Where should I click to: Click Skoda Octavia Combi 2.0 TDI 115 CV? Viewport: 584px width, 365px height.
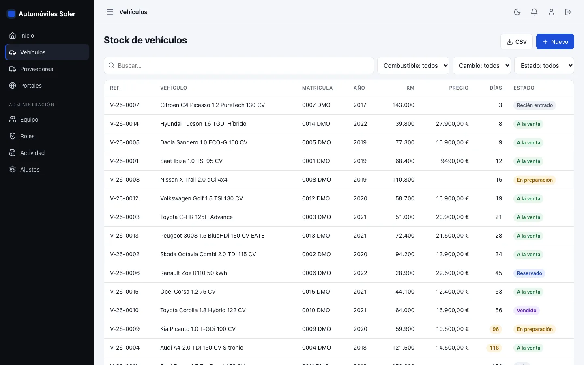[208, 254]
